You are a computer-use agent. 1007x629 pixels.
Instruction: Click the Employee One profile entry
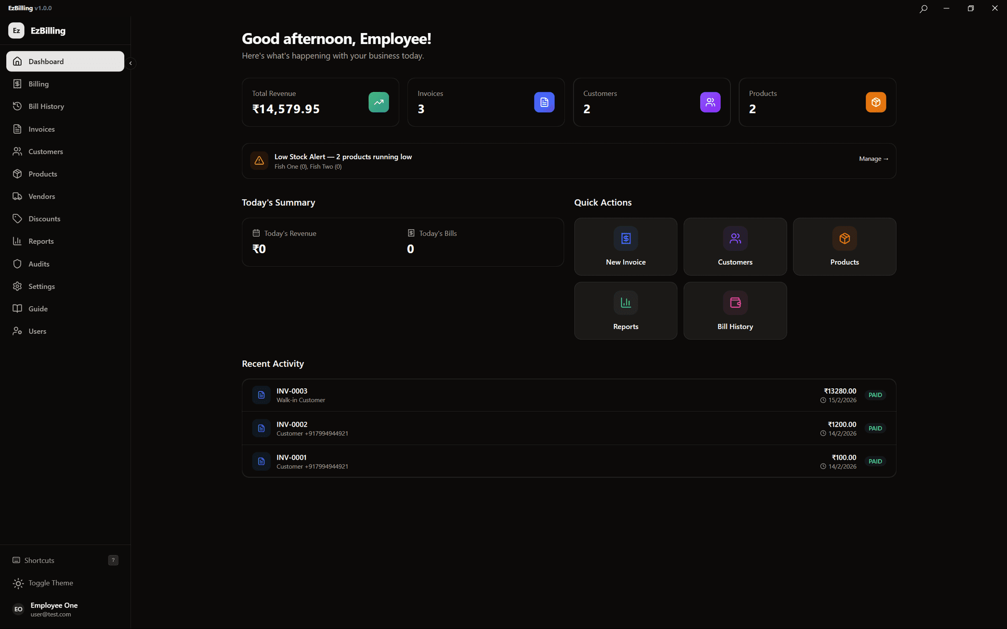pos(53,609)
